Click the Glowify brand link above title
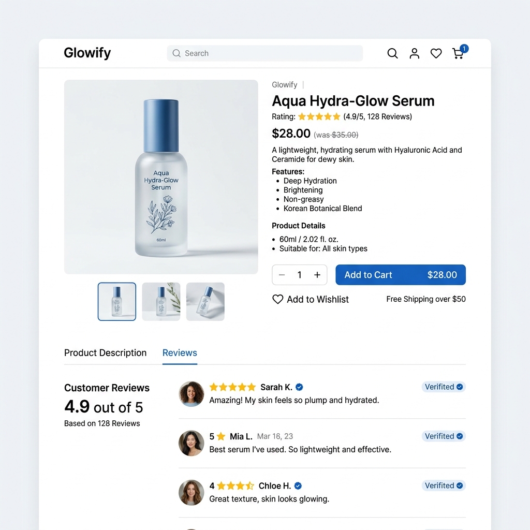The height and width of the screenshot is (530, 530). click(285, 84)
